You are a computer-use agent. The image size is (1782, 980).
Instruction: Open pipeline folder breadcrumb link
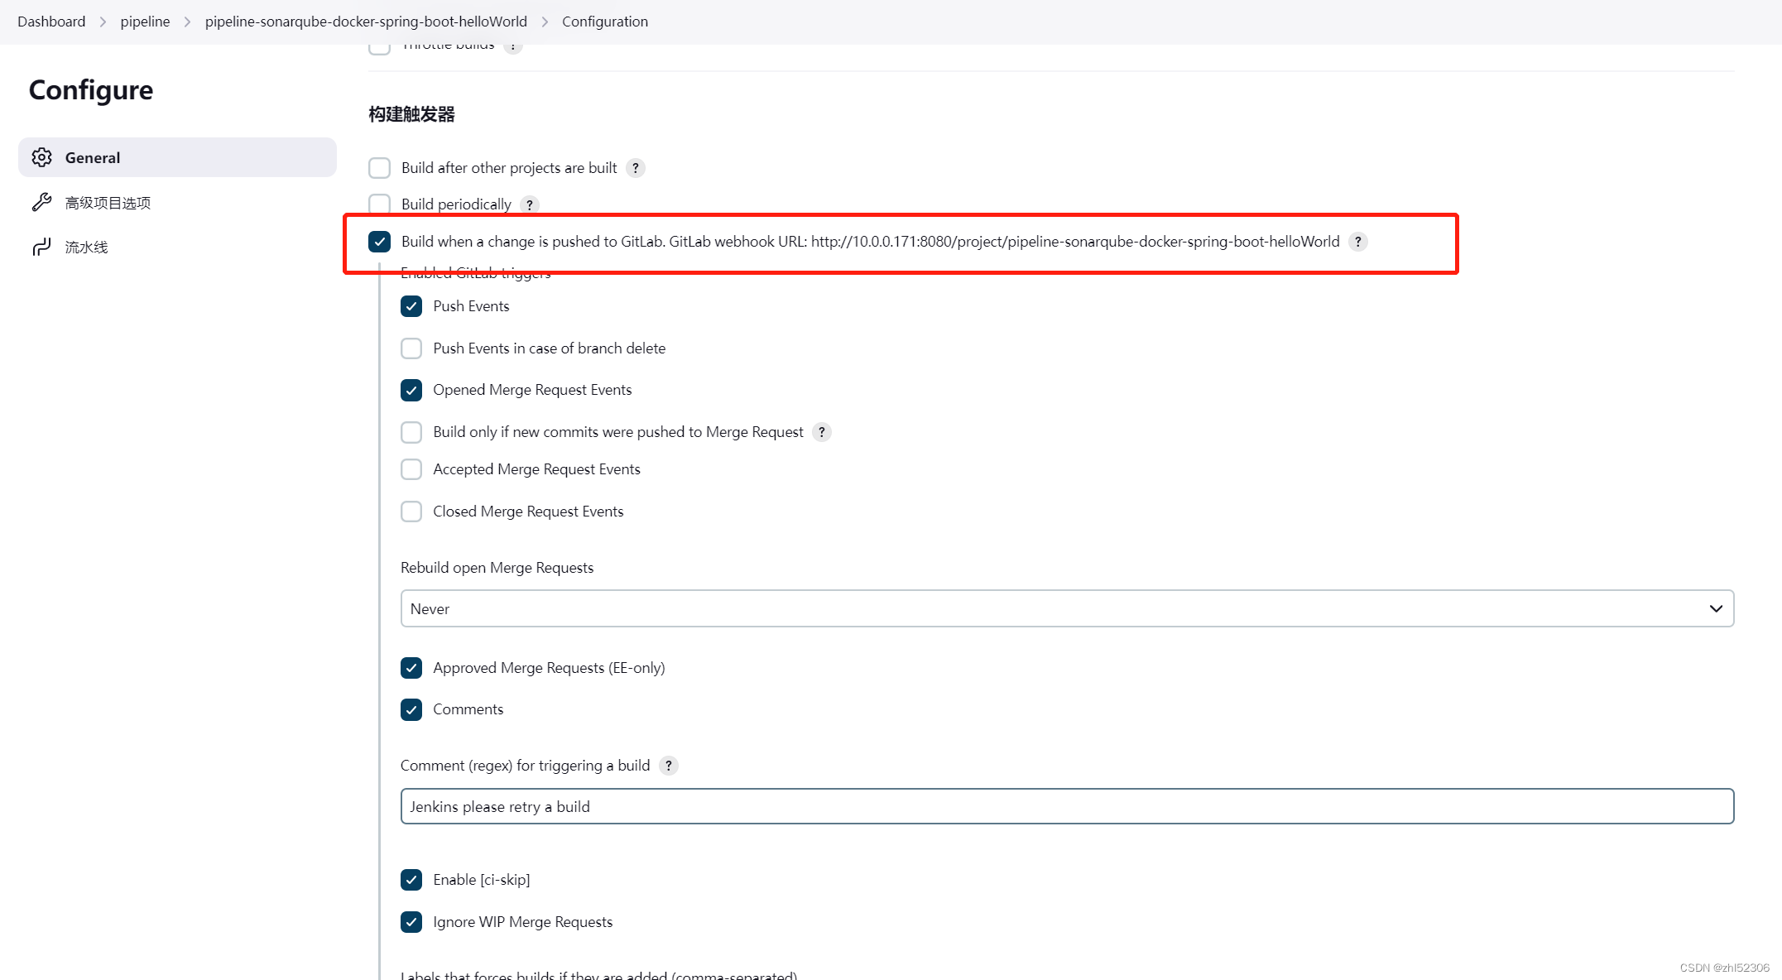click(x=145, y=22)
